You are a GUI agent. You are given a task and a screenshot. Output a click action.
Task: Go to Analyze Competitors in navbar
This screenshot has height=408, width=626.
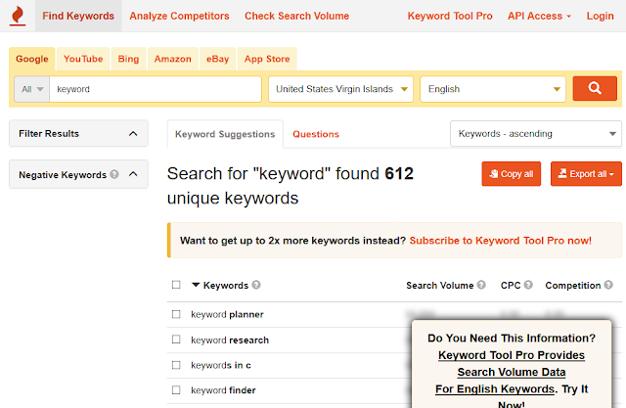179,16
